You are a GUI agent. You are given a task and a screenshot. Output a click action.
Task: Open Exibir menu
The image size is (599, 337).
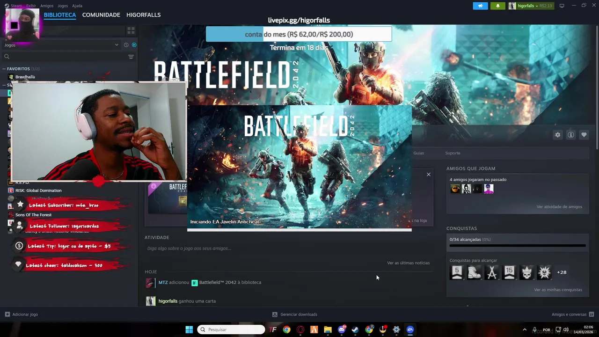[x=31, y=6]
